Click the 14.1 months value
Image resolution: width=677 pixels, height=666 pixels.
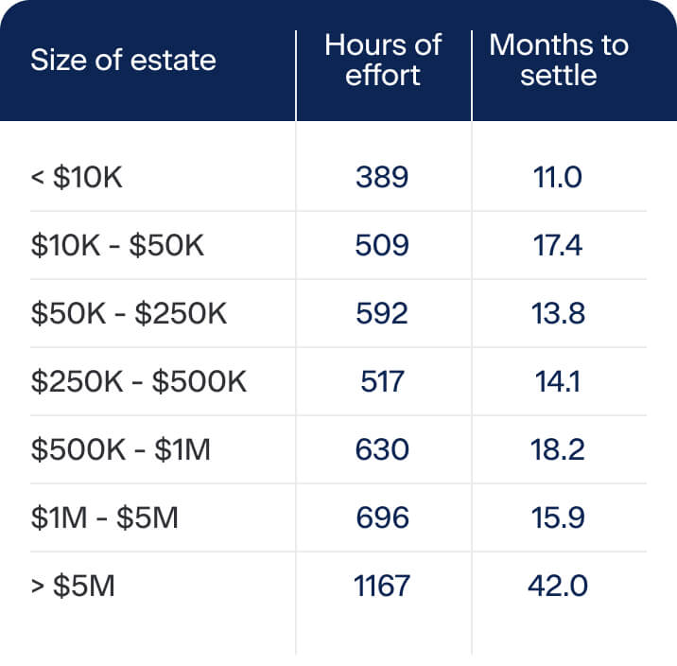[x=558, y=381]
